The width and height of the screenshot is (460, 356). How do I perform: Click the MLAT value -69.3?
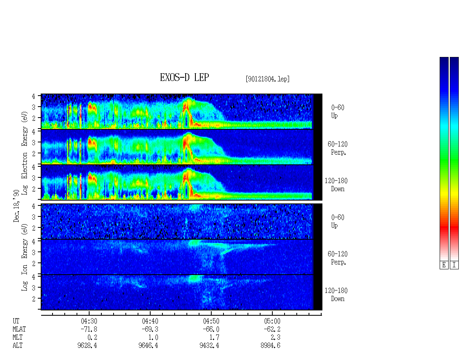[150, 329]
